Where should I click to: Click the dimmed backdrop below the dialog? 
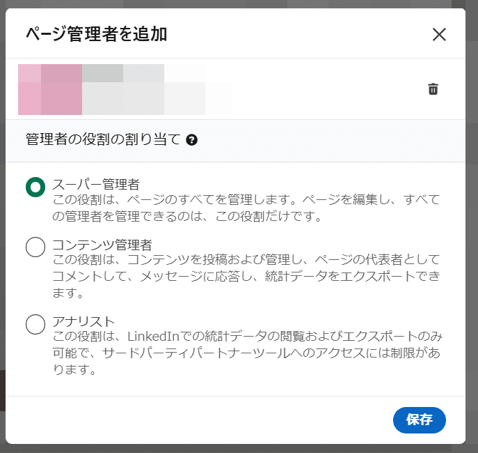click(x=237, y=448)
